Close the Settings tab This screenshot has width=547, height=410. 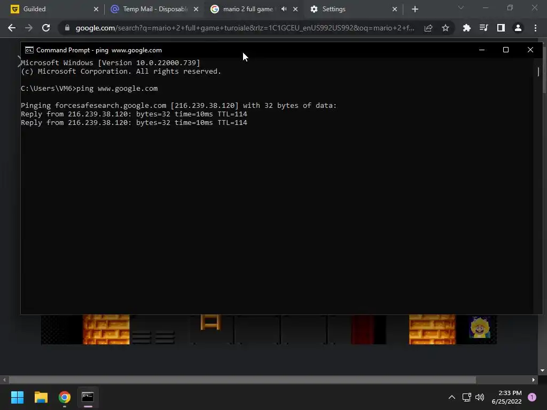coord(395,9)
